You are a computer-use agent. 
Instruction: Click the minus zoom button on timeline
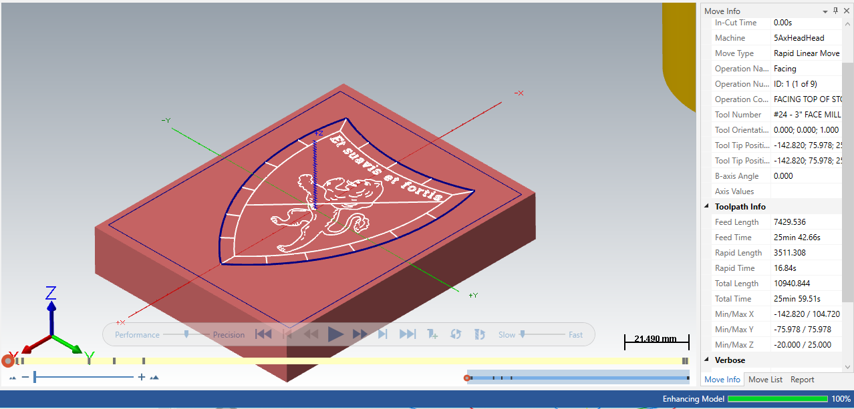tap(25, 378)
